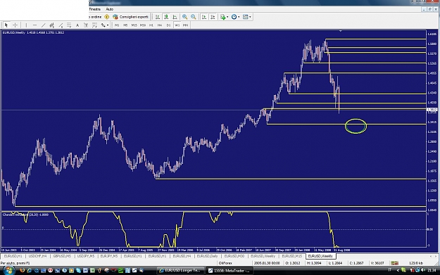The width and height of the screenshot is (440, 275).
Task: Switch to the EURUSD,M15 chart tab
Action: 292,256
